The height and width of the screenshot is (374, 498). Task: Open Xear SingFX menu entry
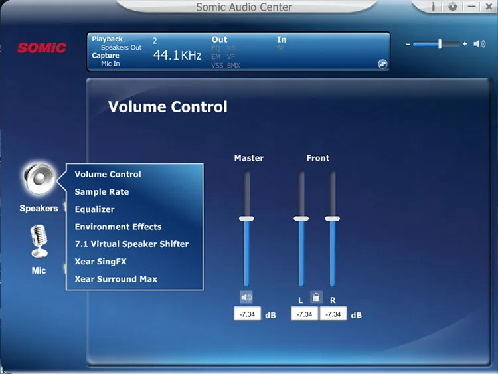point(100,262)
